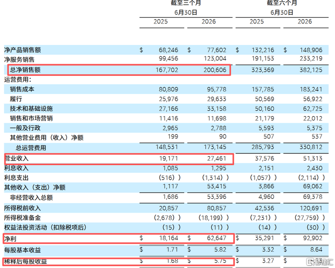335x268 pixels.
Task: Select the 所得税准备金 row label
Action: coord(22,218)
